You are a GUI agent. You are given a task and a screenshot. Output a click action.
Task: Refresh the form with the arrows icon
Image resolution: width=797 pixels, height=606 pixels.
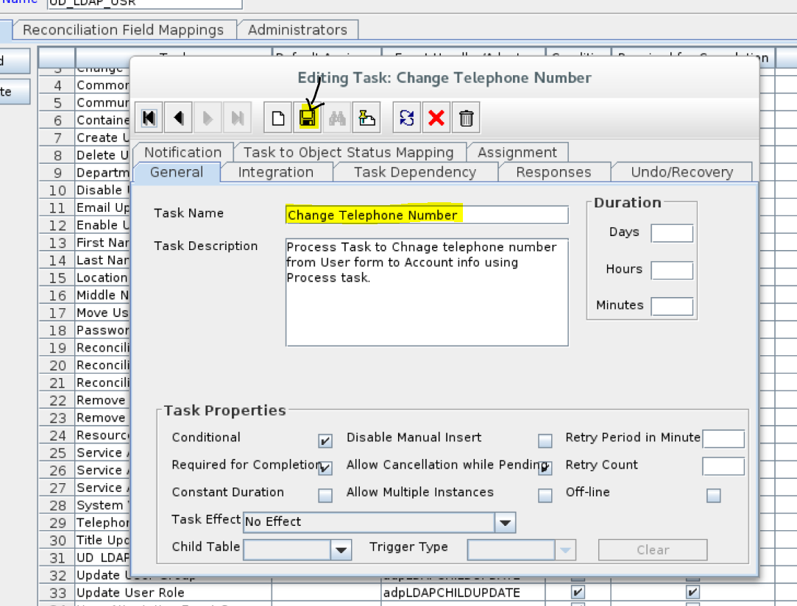406,117
